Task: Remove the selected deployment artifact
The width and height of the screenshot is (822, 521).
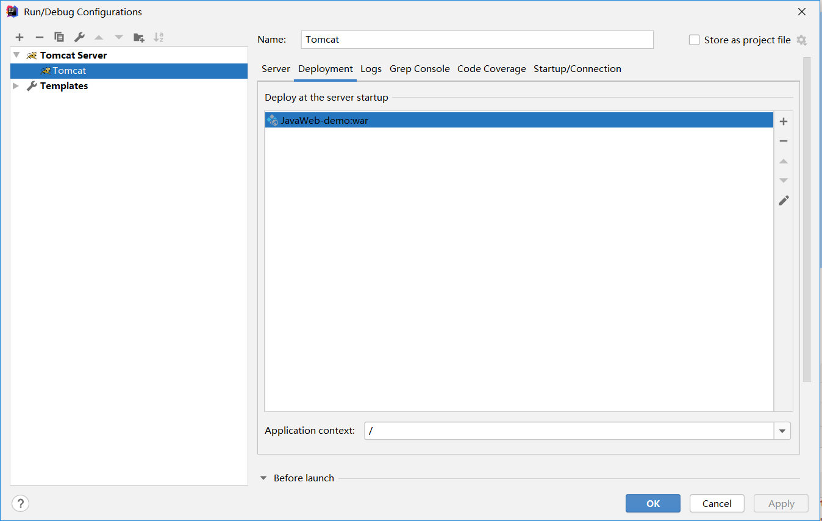Action: point(784,141)
